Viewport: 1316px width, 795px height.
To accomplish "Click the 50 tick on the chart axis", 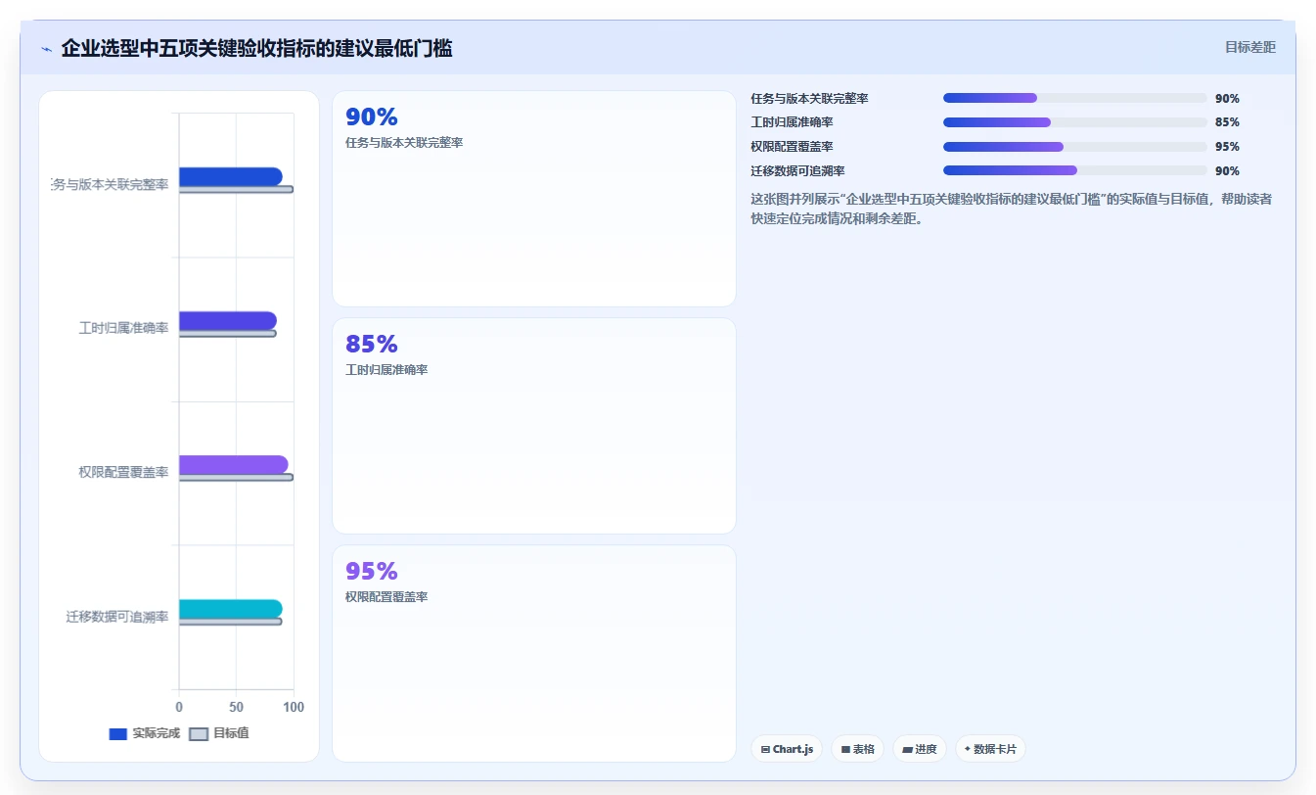I will [x=236, y=707].
